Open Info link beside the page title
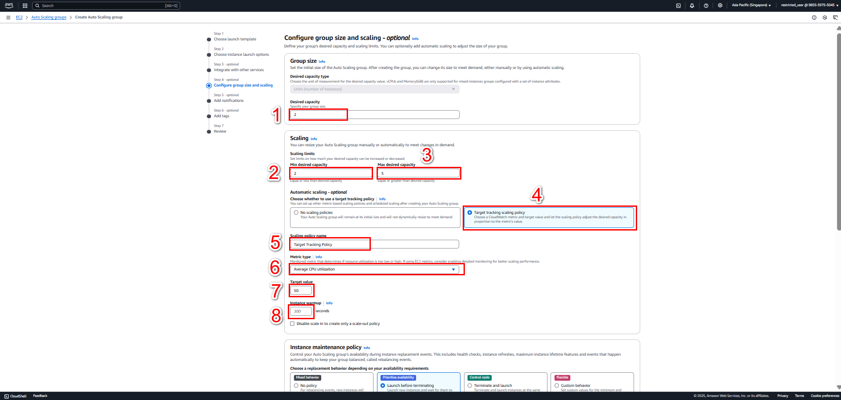 [x=415, y=39]
